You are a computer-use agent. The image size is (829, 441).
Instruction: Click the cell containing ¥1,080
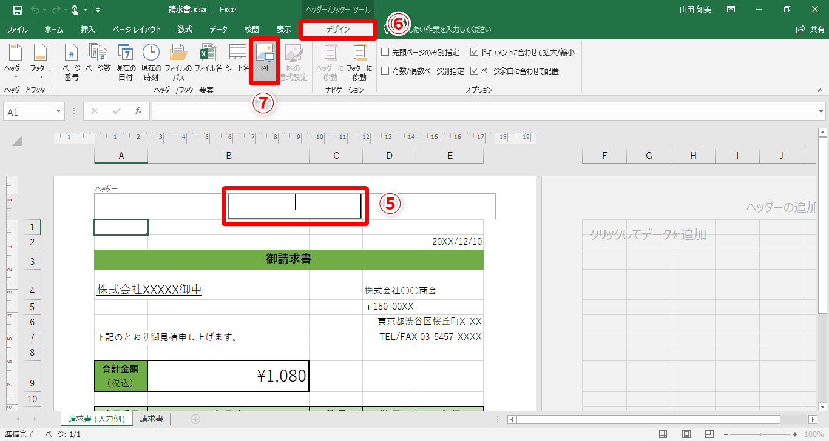229,376
